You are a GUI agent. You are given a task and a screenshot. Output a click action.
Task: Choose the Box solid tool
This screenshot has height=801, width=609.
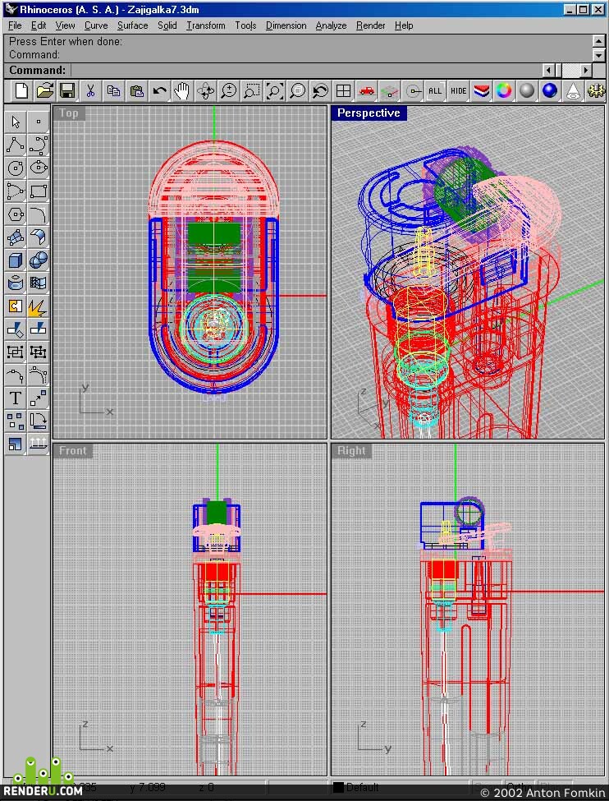(x=16, y=260)
